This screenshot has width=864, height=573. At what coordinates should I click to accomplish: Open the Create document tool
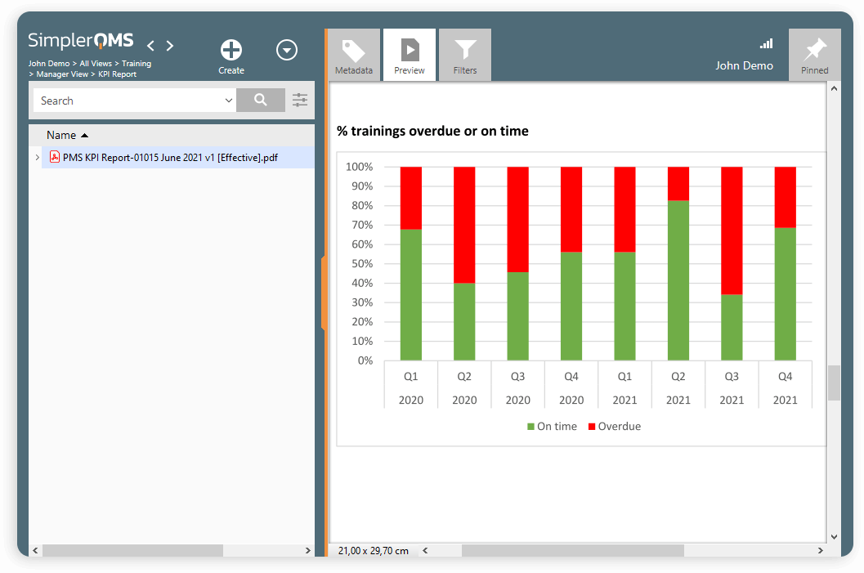(231, 49)
